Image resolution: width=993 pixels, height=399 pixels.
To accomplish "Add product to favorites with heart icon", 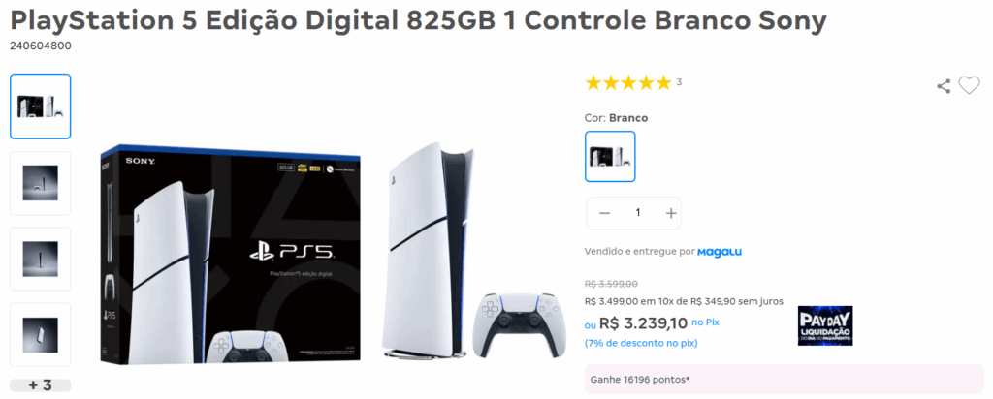I will tap(969, 85).
